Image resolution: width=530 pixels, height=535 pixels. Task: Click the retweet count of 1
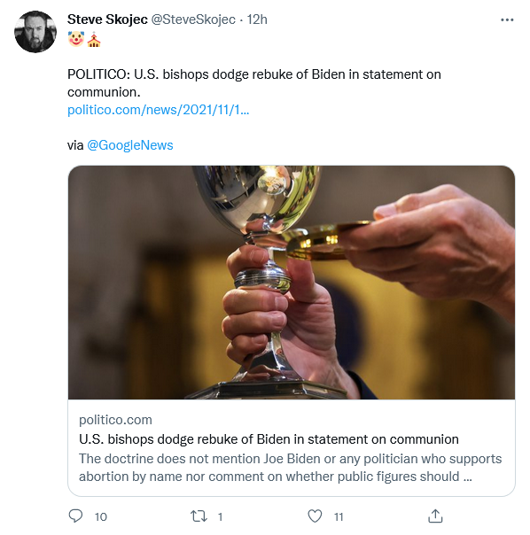coord(221,517)
